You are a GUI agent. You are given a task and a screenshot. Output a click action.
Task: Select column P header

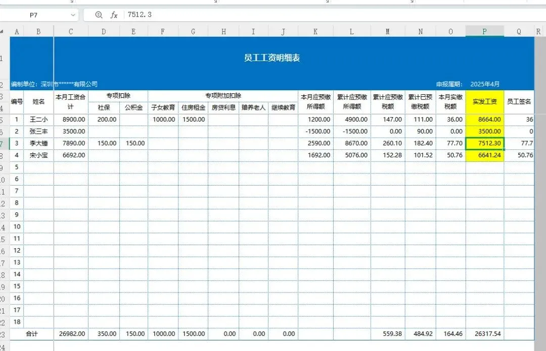[485, 32]
